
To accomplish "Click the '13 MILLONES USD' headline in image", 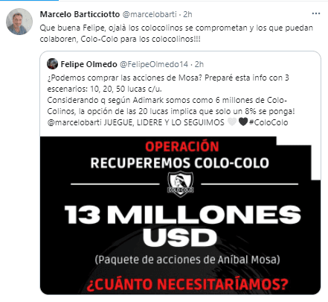I will click(183, 226).
